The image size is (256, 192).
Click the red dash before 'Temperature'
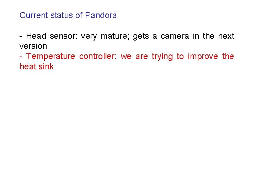point(21,57)
